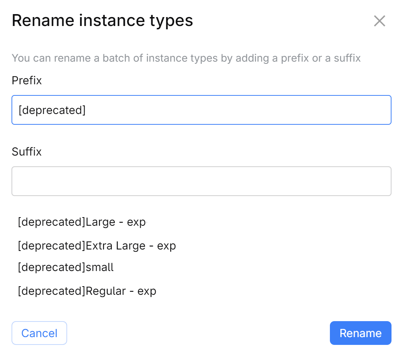
Task: Click the Suffix field label
Action: (26, 152)
